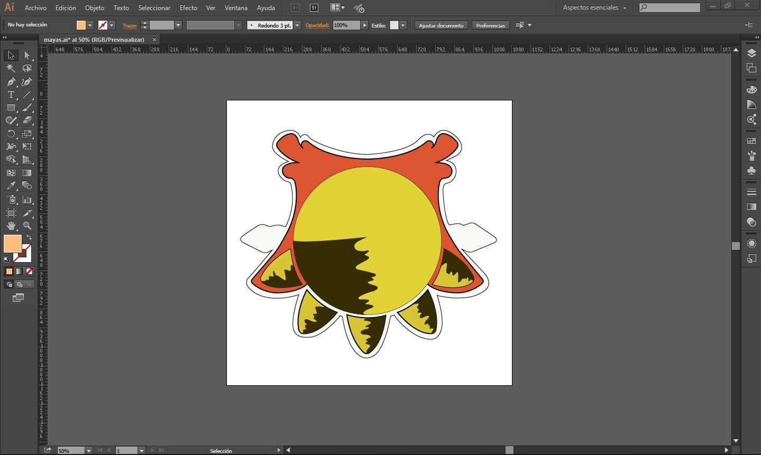Select the Curvature tool
This screenshot has width=761, height=455.
[x=27, y=82]
